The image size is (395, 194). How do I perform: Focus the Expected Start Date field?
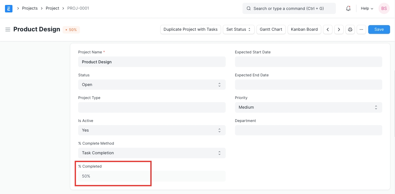[308, 62]
